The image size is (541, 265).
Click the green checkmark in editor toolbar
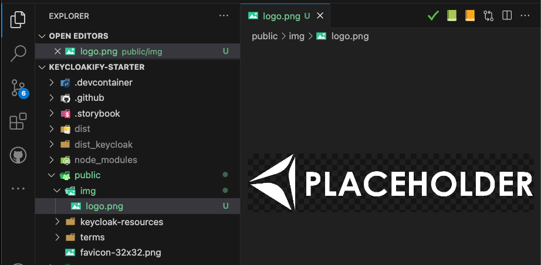433,16
